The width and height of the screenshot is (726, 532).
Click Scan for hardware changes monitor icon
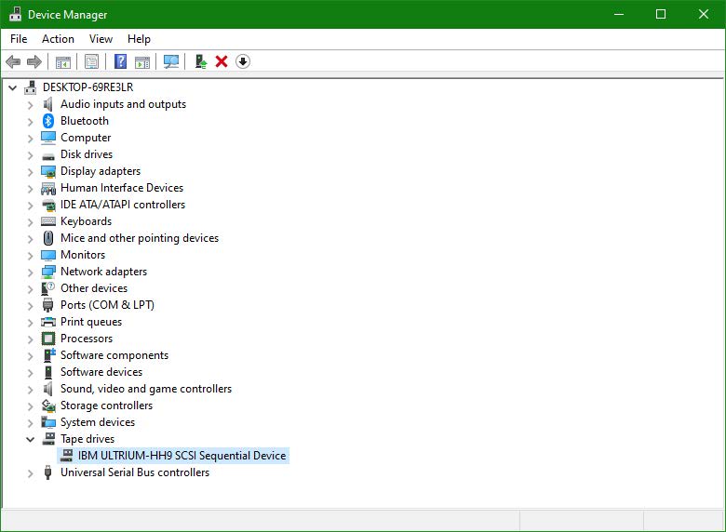click(x=171, y=61)
